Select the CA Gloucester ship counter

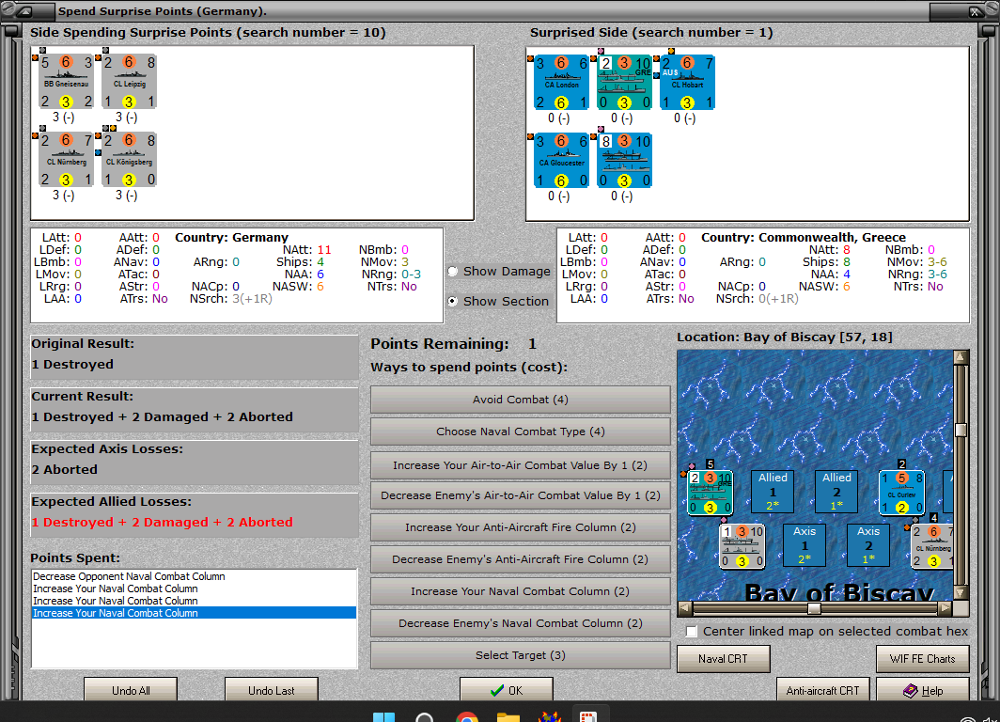click(561, 160)
